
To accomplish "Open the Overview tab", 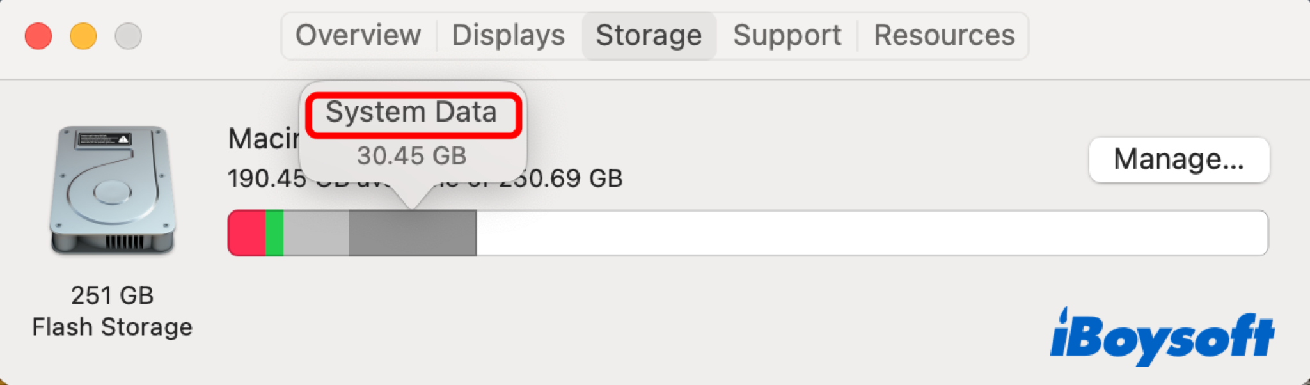I will tap(358, 35).
